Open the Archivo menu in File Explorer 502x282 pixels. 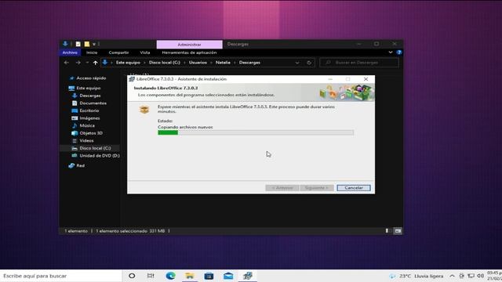click(x=70, y=52)
